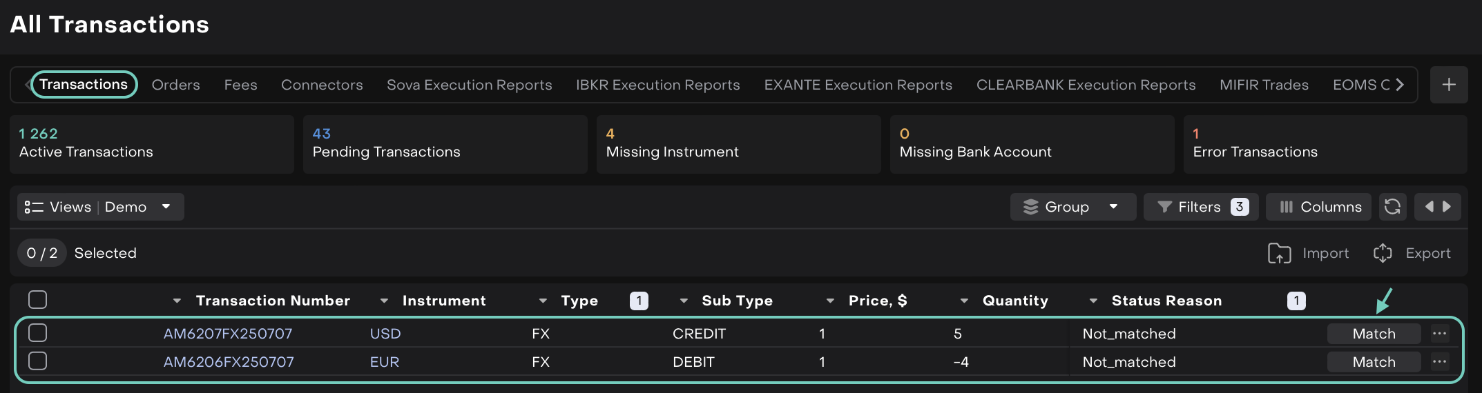Click the refresh table icon
The image size is (1482, 393).
[x=1392, y=207]
